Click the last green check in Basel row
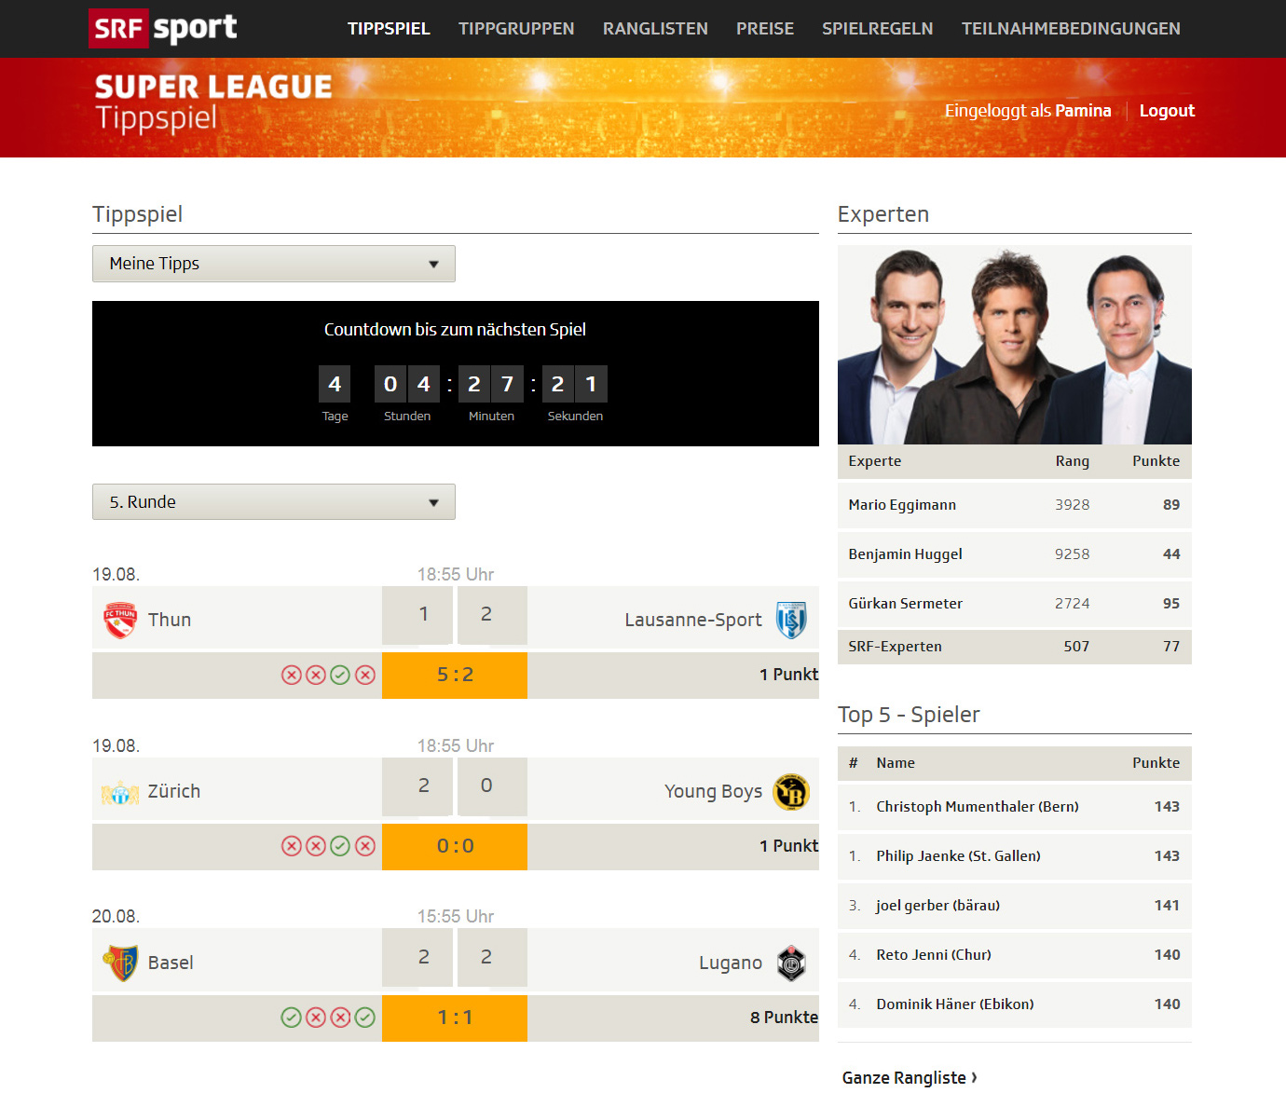The height and width of the screenshot is (1093, 1286). click(365, 1018)
